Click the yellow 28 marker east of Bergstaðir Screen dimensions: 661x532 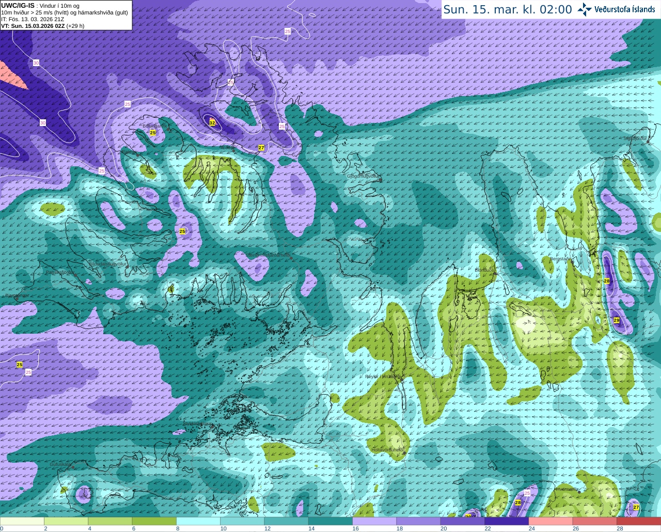607,281
